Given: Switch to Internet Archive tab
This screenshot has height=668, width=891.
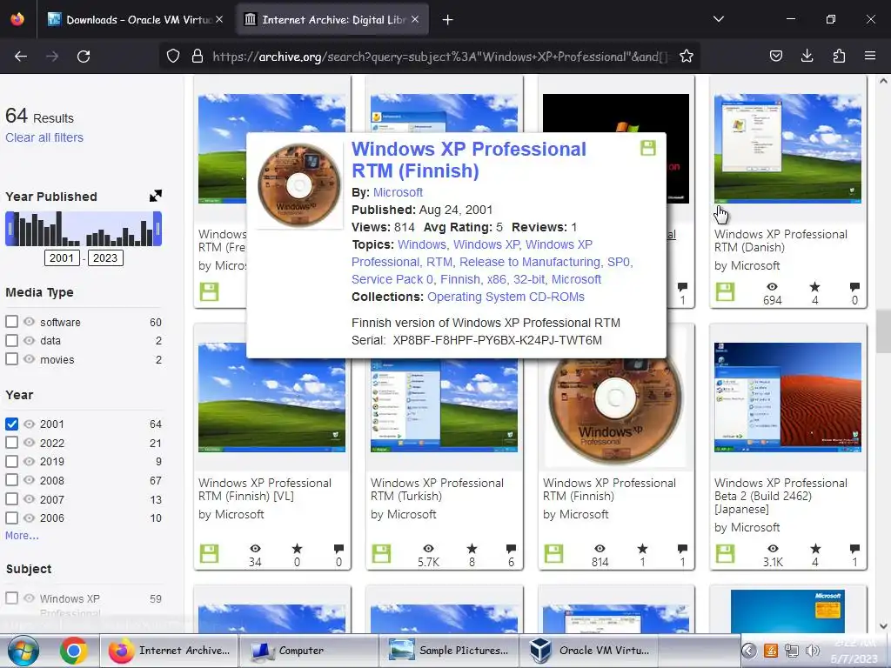Looking at the screenshot, I should pyautogui.click(x=332, y=20).
